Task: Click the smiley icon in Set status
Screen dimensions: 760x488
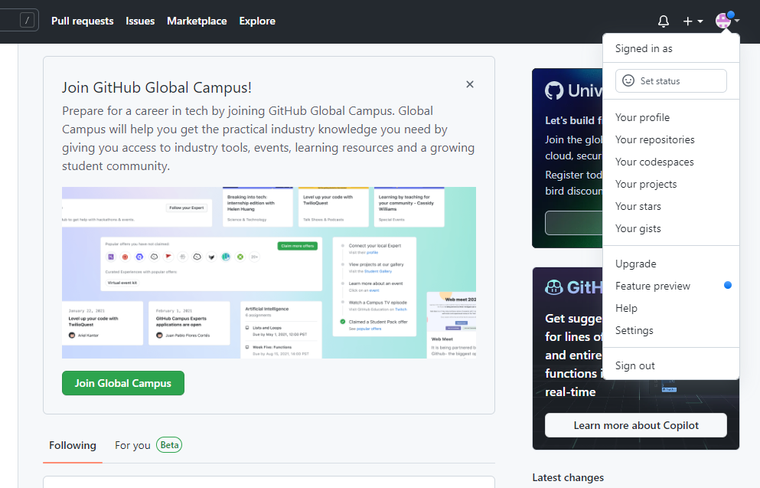Action: coord(628,80)
